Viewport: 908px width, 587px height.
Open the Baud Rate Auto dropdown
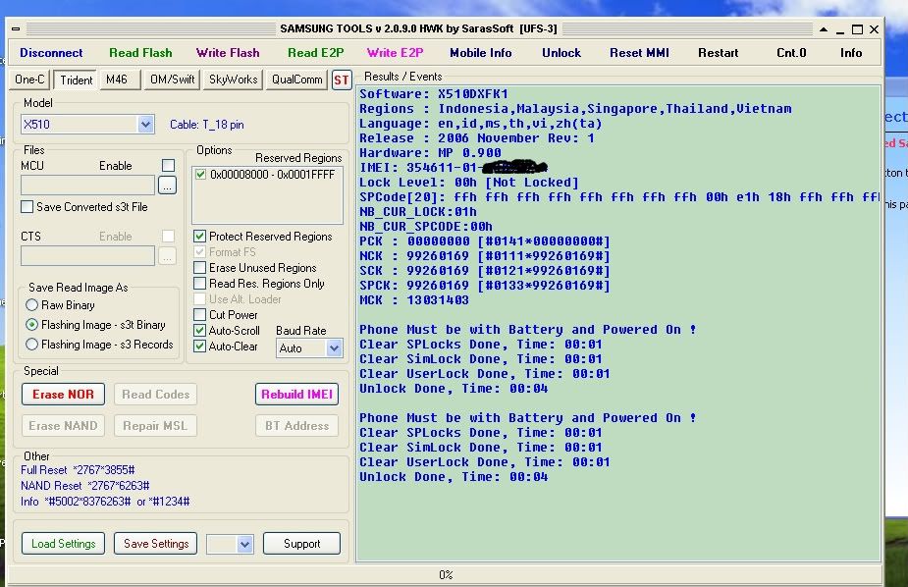(x=333, y=347)
